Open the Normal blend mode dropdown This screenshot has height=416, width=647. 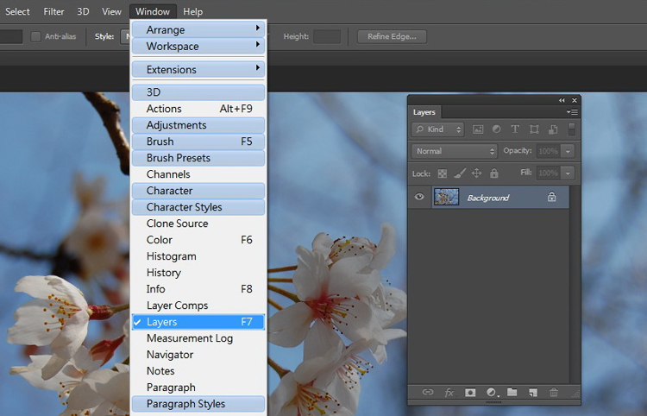coord(455,151)
